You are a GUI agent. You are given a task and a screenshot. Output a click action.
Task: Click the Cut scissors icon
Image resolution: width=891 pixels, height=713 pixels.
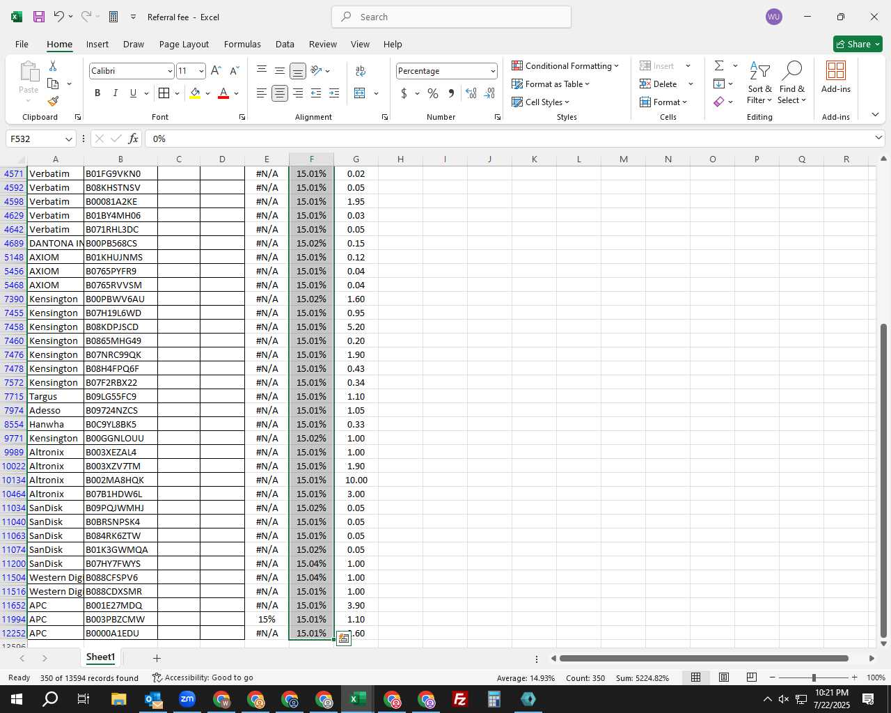(x=53, y=65)
